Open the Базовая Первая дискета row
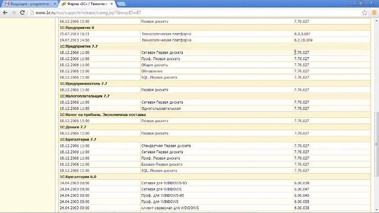The width and height of the screenshot is (379, 213). [162, 164]
